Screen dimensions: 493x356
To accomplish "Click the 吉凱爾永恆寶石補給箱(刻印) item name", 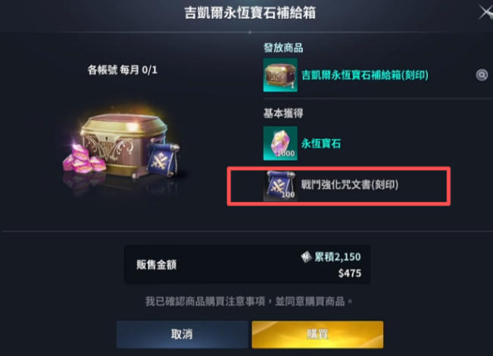I will (x=365, y=75).
